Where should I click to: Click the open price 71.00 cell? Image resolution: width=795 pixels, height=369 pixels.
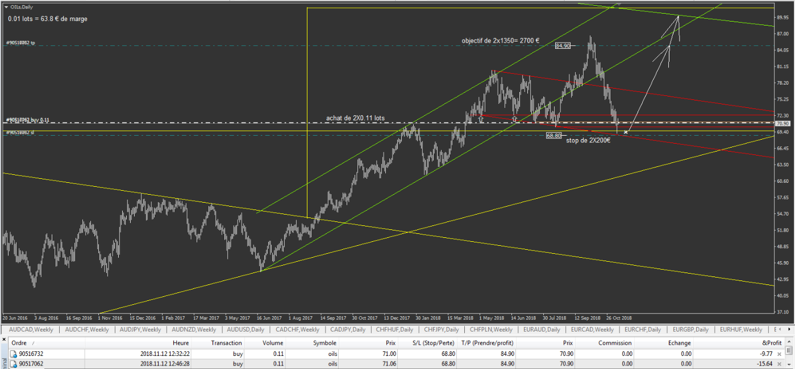[389, 353]
